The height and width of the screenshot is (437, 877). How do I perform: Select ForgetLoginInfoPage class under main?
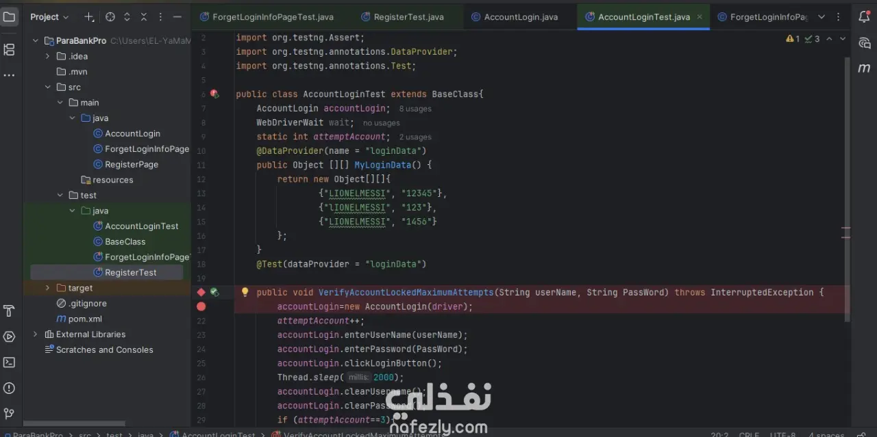point(140,148)
